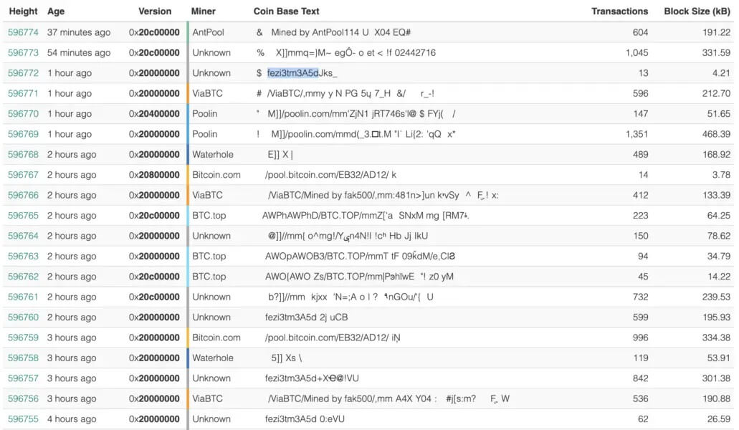Viewport: 739px width, 430px height.
Task: Click block 596772 height link
Action: point(23,73)
